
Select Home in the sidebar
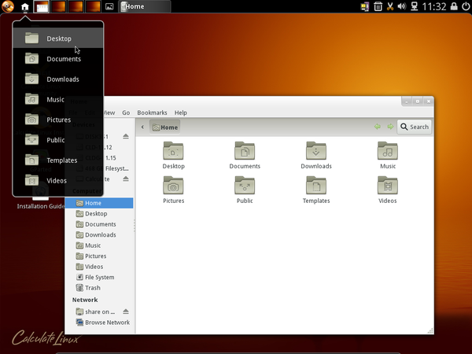99,203
